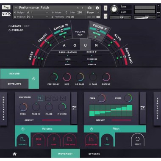Open sequencer panel mixer settings icon

click(143, 108)
